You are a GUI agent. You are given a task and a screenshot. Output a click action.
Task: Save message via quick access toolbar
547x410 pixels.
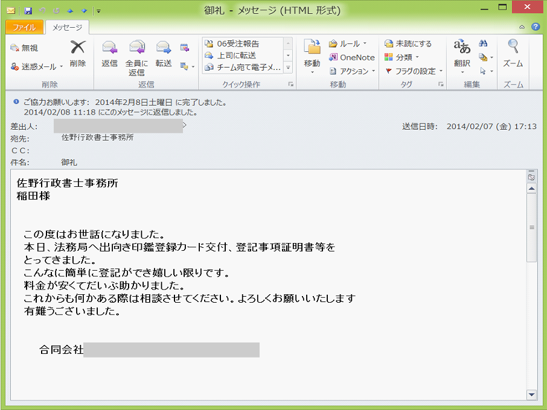tap(28, 11)
